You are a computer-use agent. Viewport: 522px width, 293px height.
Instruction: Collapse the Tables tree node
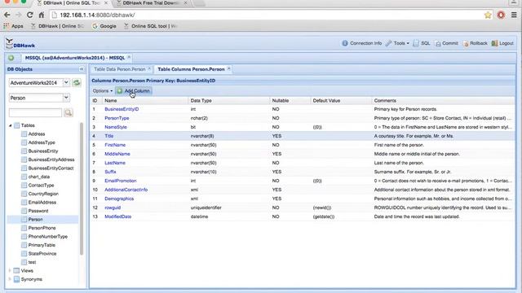click(11, 125)
